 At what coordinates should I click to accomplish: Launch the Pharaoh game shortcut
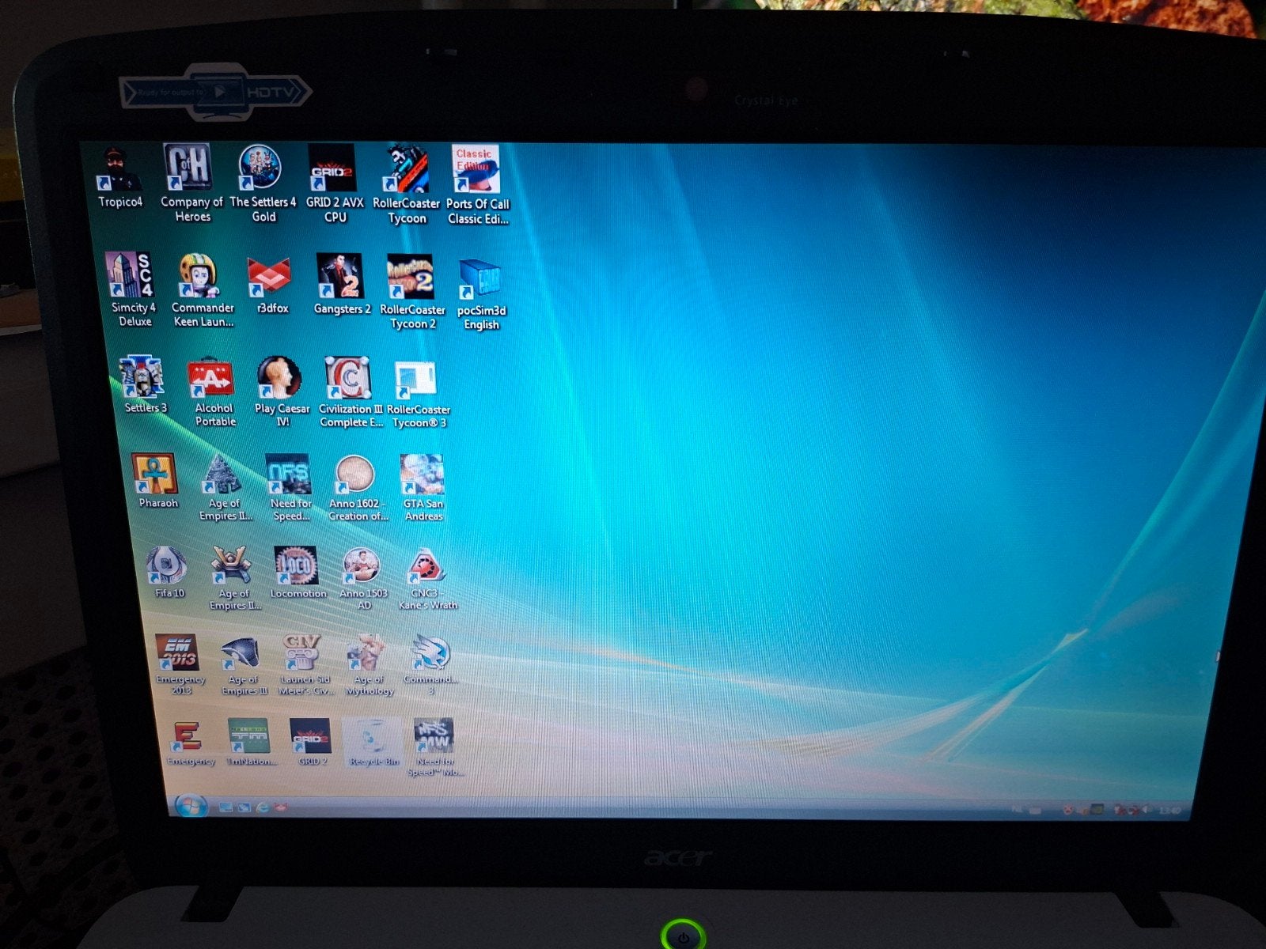[157, 481]
